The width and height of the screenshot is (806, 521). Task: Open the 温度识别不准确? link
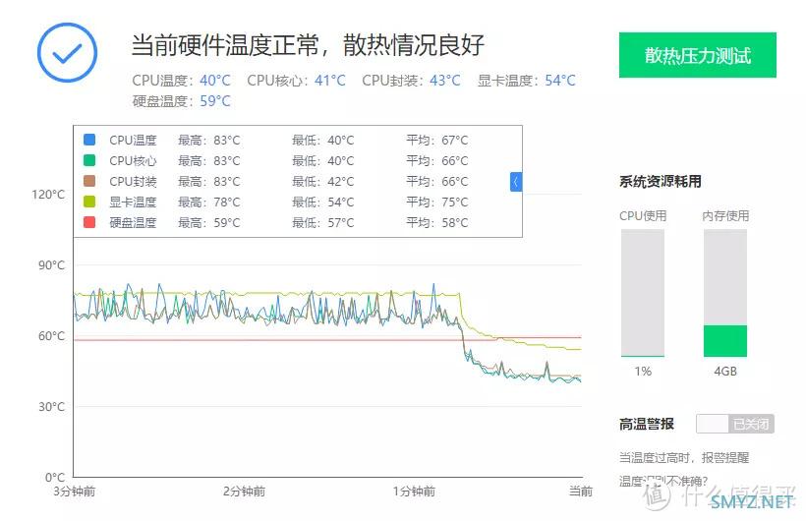(x=663, y=482)
